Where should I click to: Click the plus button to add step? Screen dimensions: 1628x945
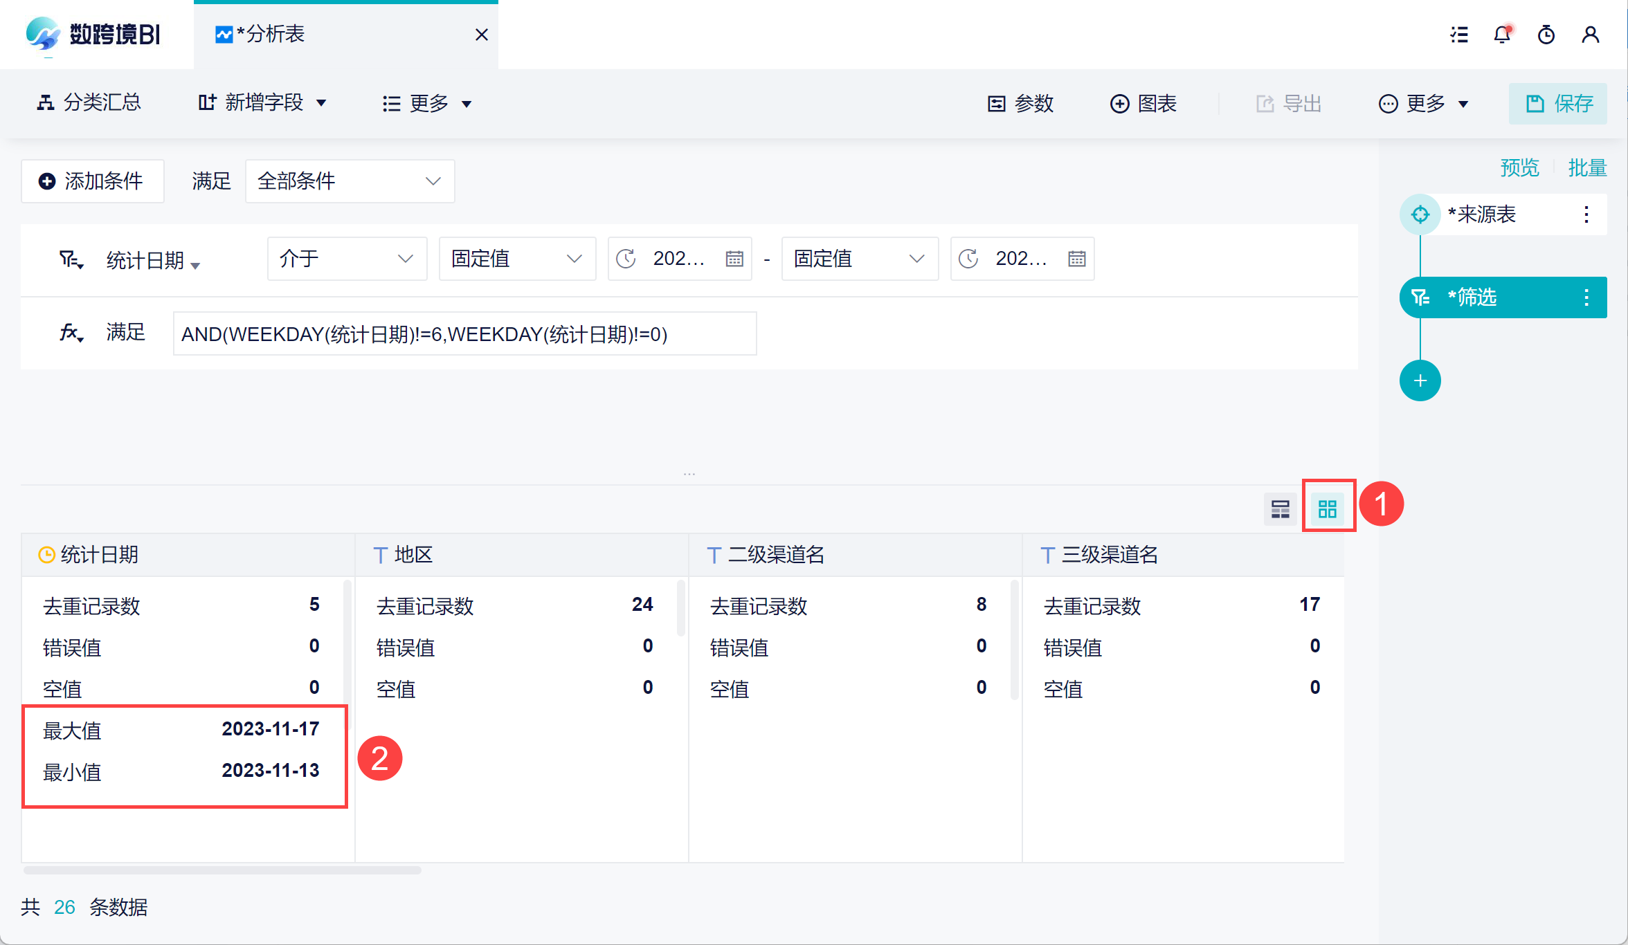1420,380
